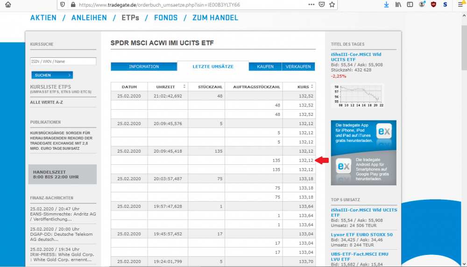
Task: Read the Kursrückgänge Rekord publication
Action: coord(61,141)
